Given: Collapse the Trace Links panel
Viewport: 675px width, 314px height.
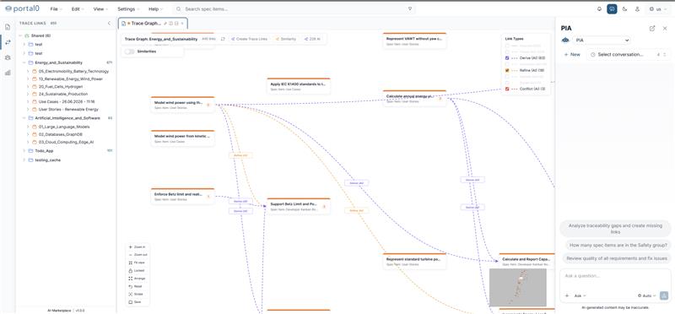Looking at the screenshot, I should coord(109,24).
